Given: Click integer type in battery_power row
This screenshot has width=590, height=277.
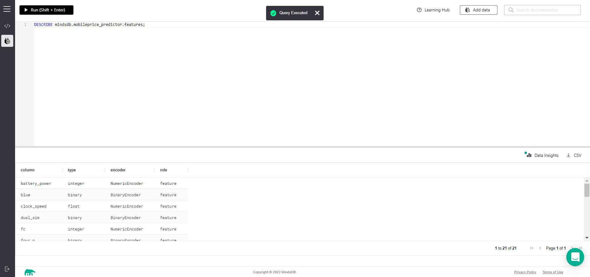Looking at the screenshot, I should [76, 184].
